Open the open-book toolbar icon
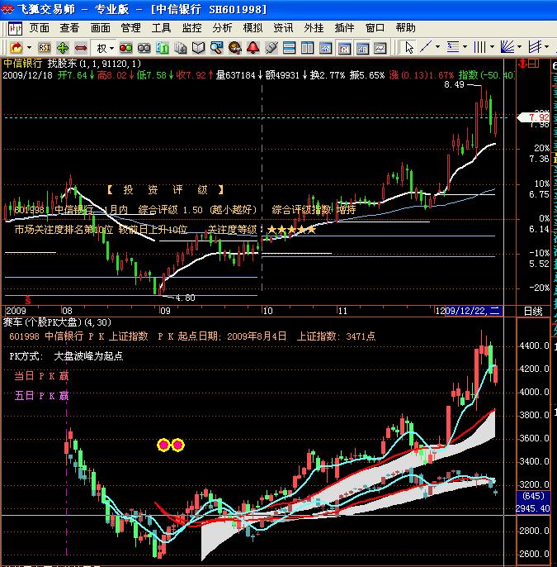The height and width of the screenshot is (567, 557). (x=199, y=48)
